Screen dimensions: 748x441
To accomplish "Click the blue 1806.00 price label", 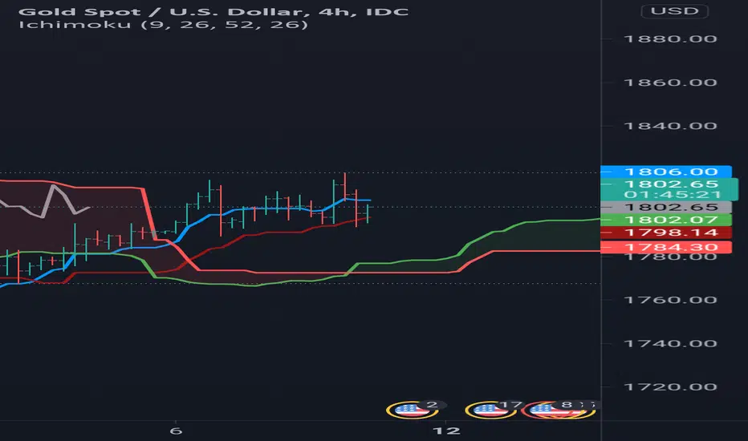I will click(666, 171).
